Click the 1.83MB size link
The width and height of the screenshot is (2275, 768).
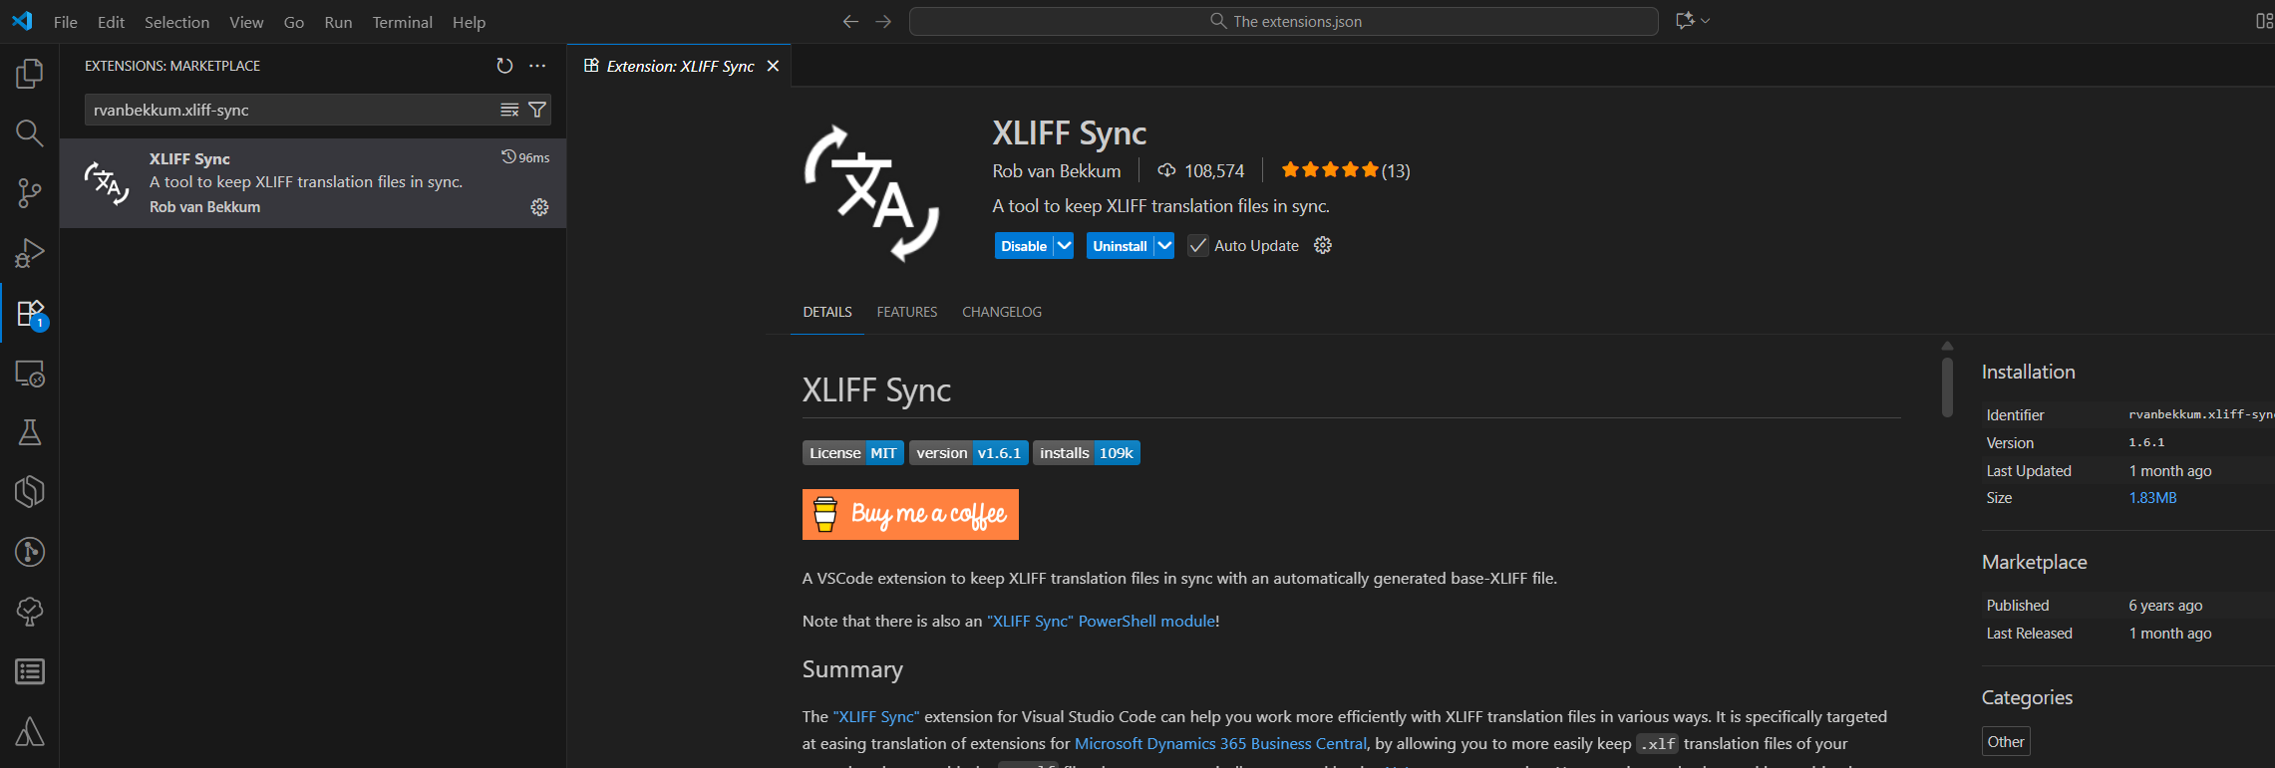2152,497
